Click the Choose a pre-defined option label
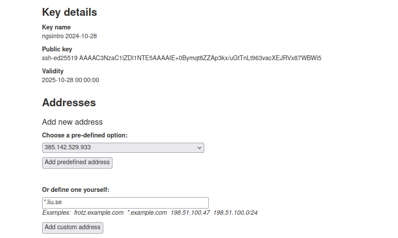The height and width of the screenshot is (238, 398). click(x=85, y=135)
